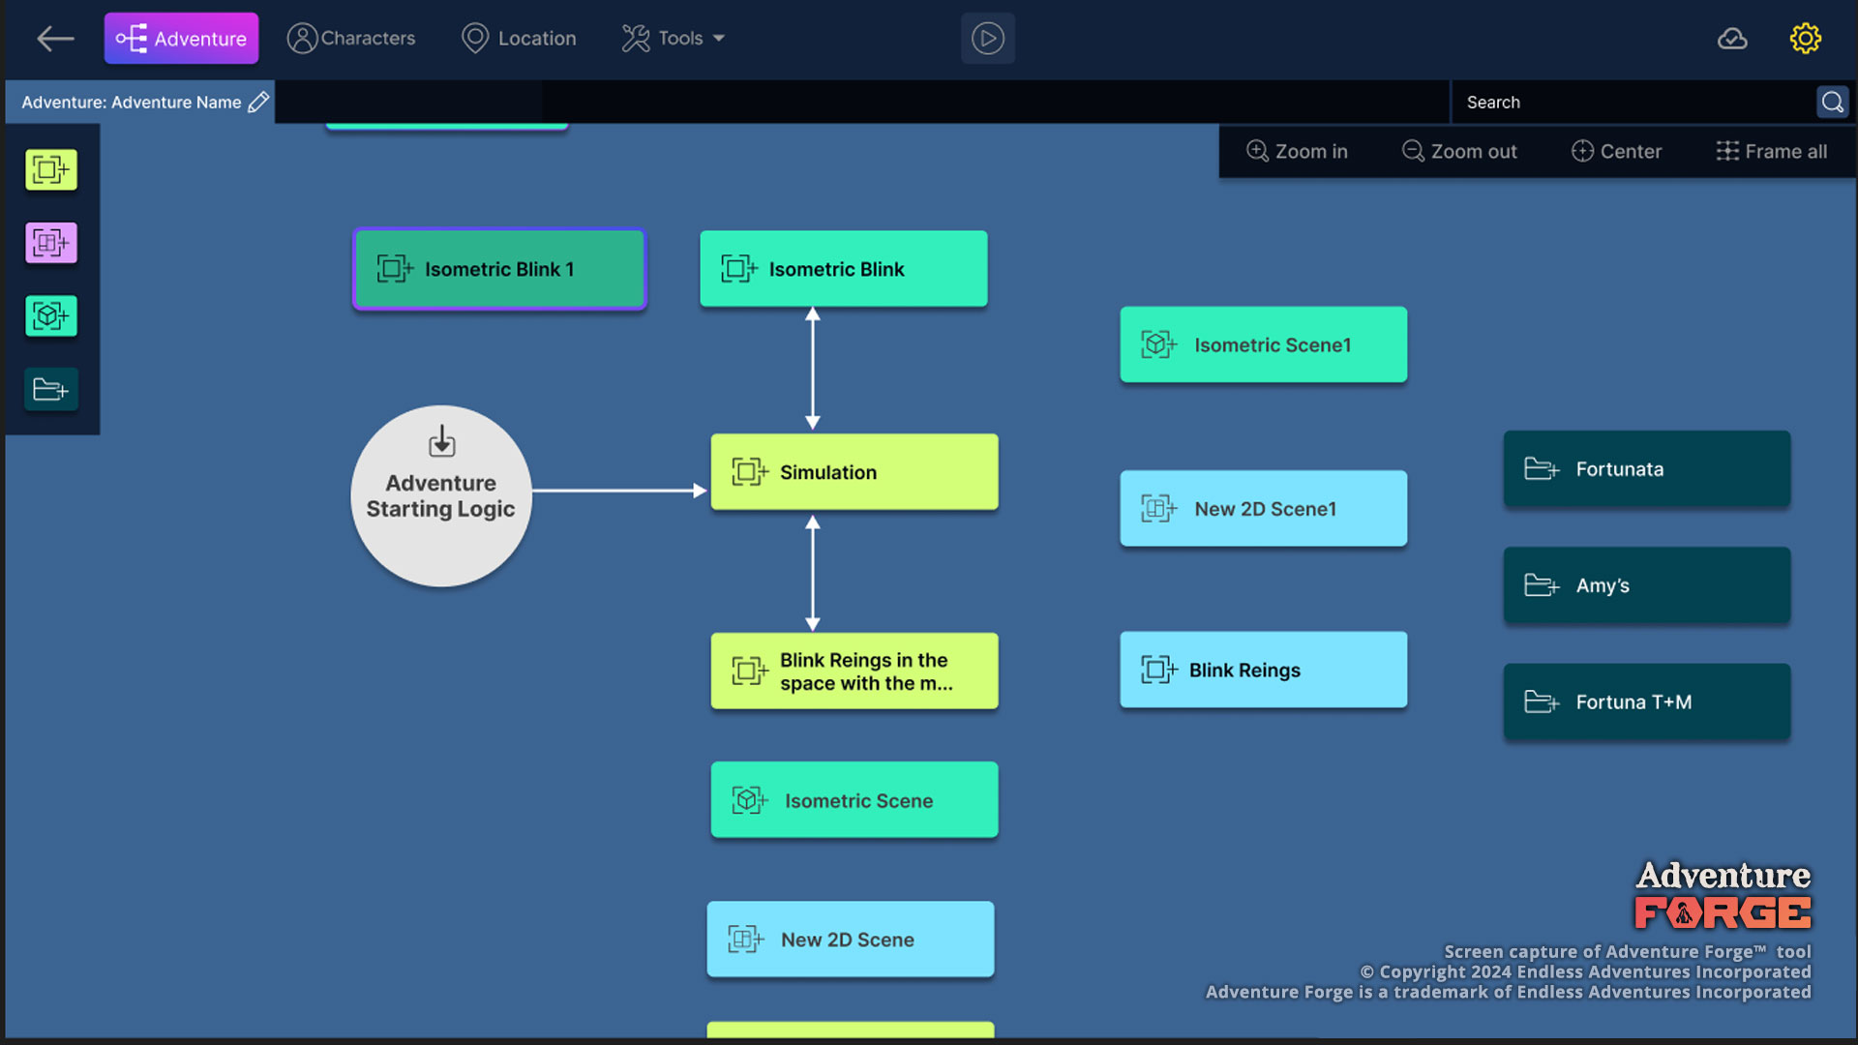The height and width of the screenshot is (1045, 1858).
Task: Select the Blink Reings blue node
Action: 1264,670
